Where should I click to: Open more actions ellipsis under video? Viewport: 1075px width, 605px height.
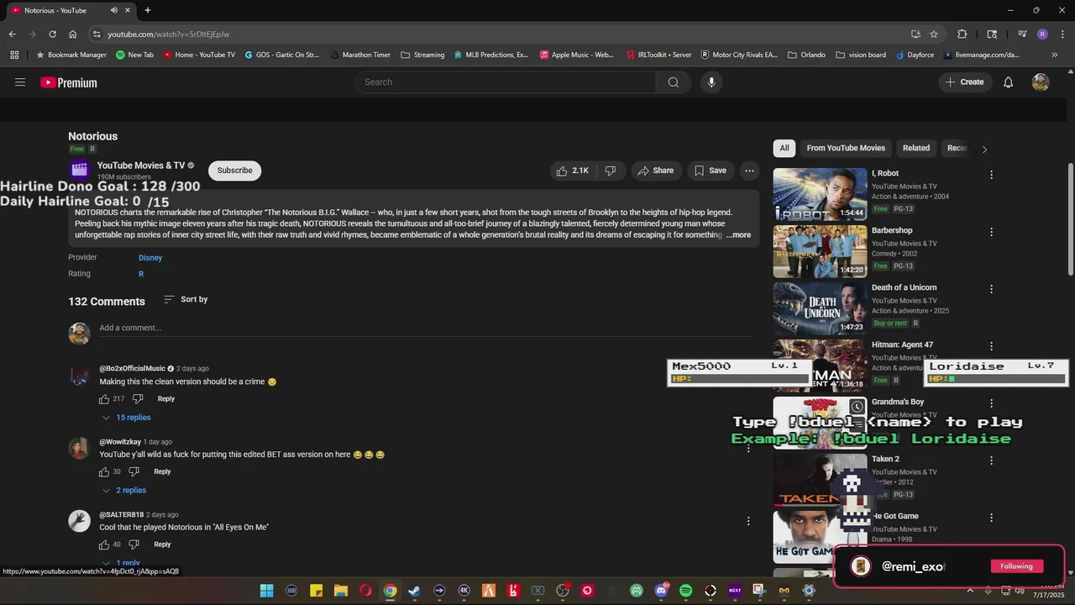coord(749,171)
